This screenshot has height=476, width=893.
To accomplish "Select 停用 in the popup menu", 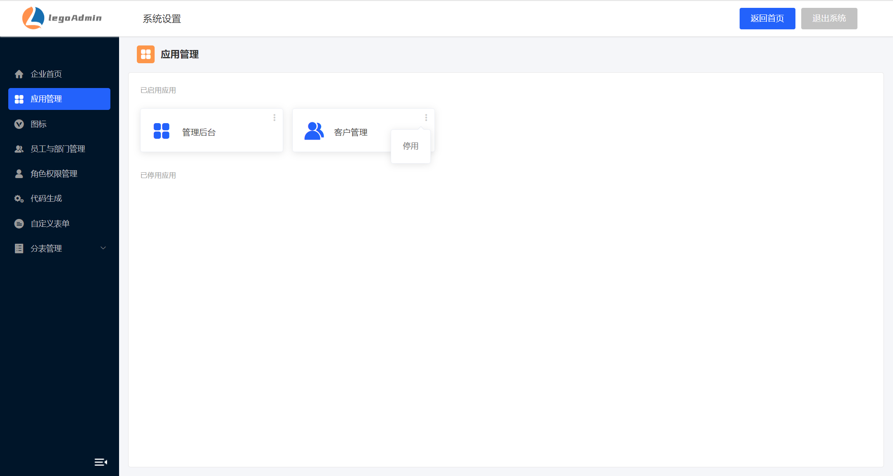I will [411, 146].
